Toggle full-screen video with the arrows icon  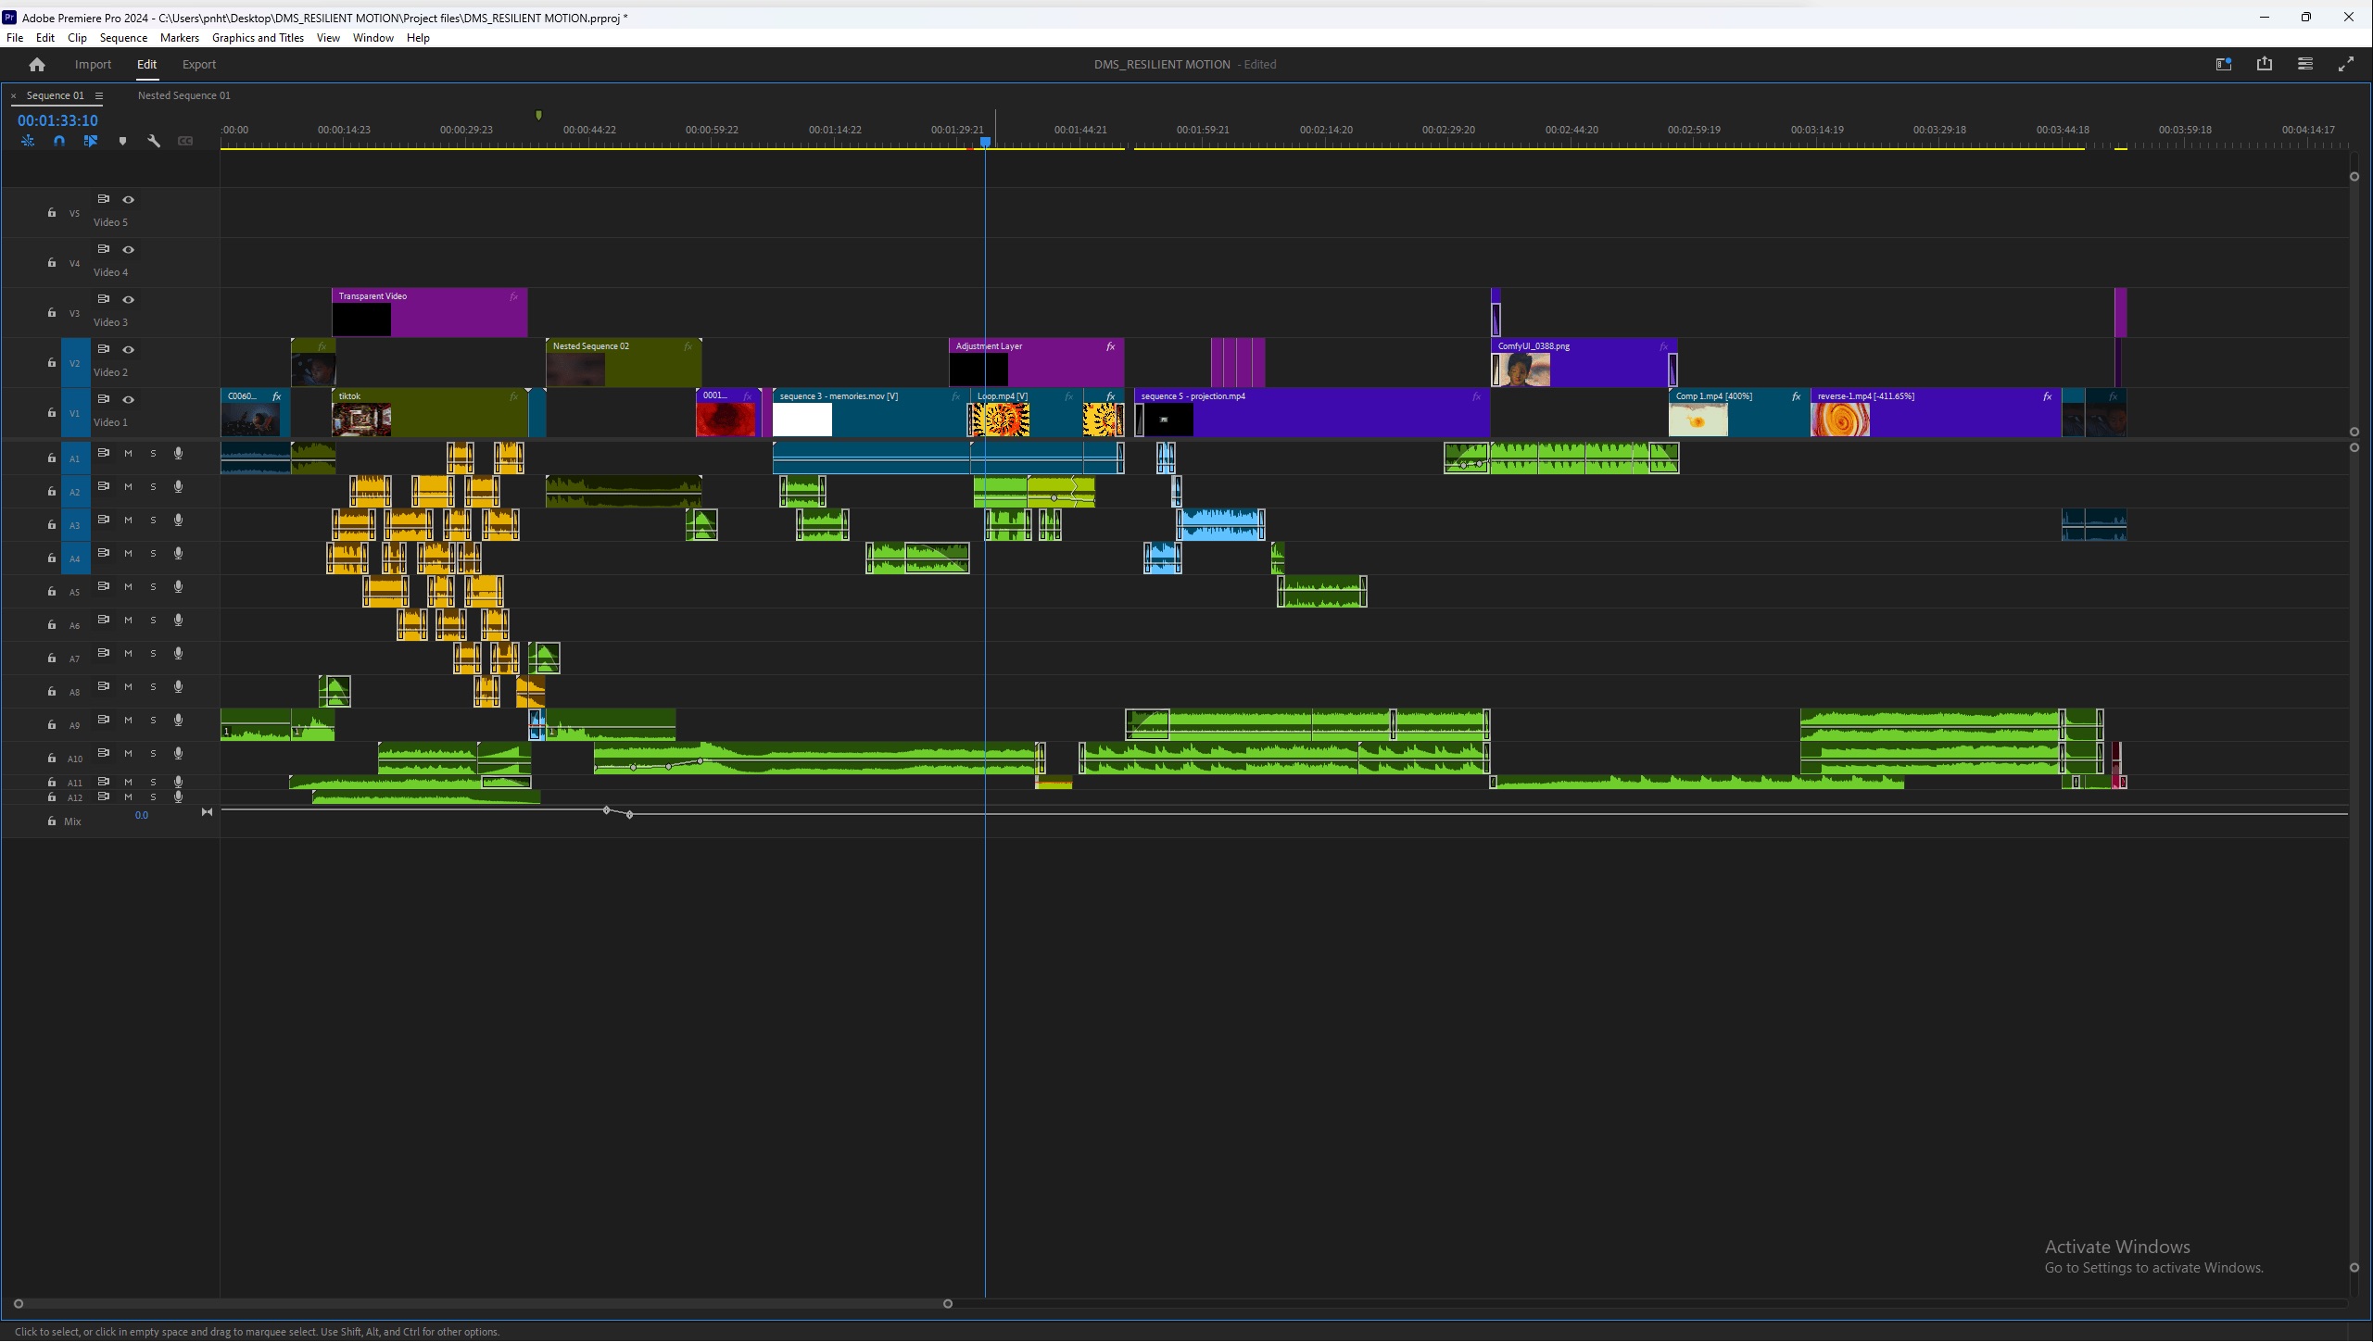[2345, 64]
